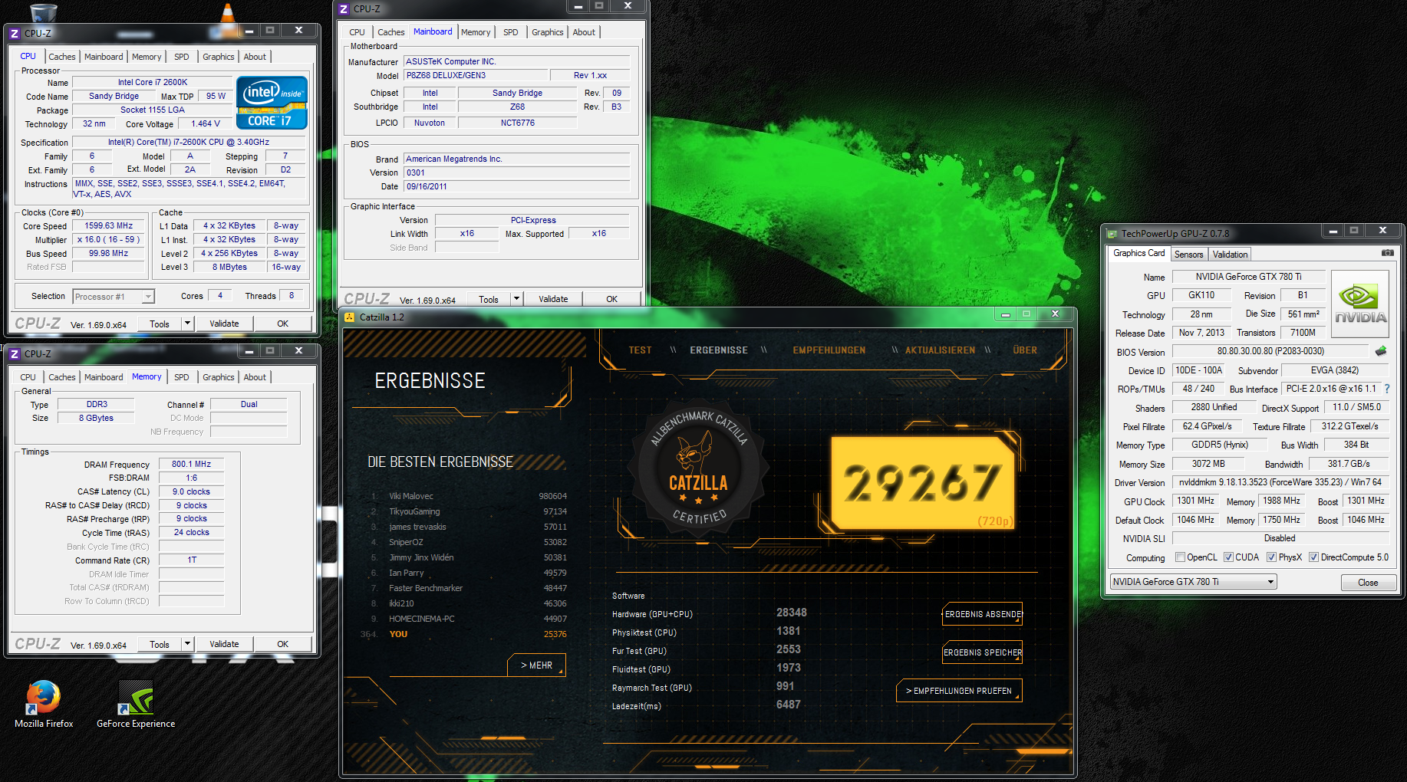Open the Processor #1 selection dropdown
1407x782 pixels.
point(114,297)
